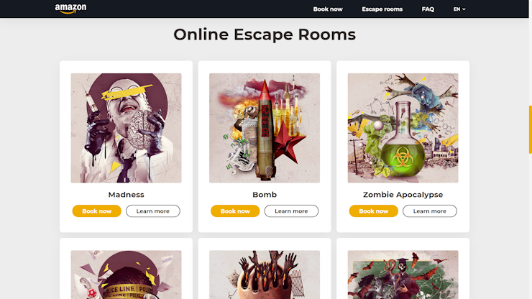Book now the Zombie Apocalypse room

pyautogui.click(x=374, y=211)
